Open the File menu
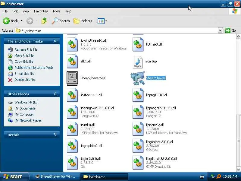This screenshot has width=241, height=181. point(5,11)
